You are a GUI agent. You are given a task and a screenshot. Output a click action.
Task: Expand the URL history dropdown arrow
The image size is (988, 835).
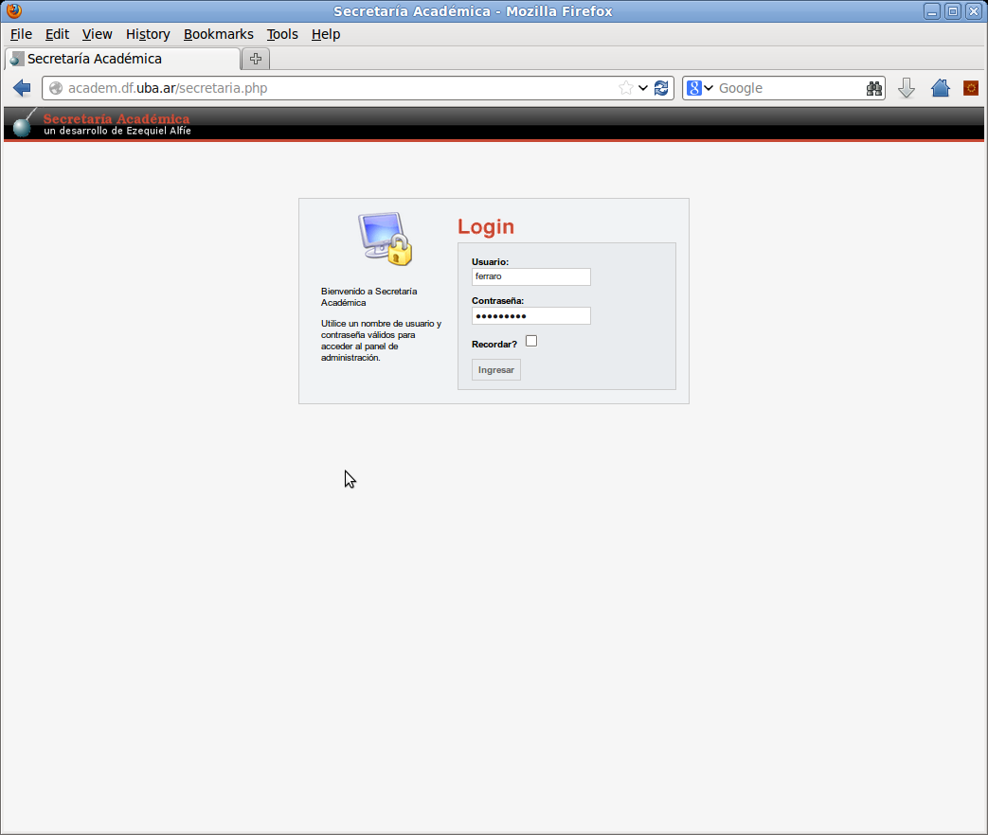(642, 88)
